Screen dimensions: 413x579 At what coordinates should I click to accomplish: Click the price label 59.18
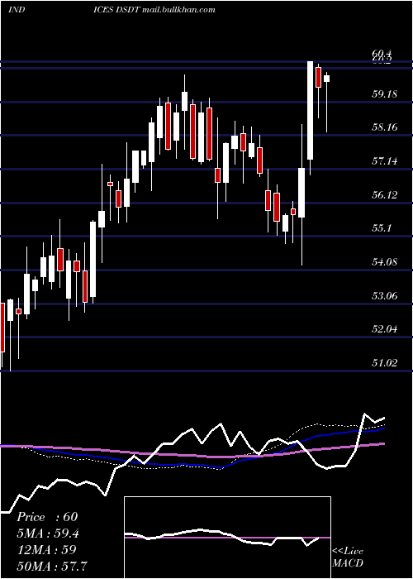coord(385,93)
